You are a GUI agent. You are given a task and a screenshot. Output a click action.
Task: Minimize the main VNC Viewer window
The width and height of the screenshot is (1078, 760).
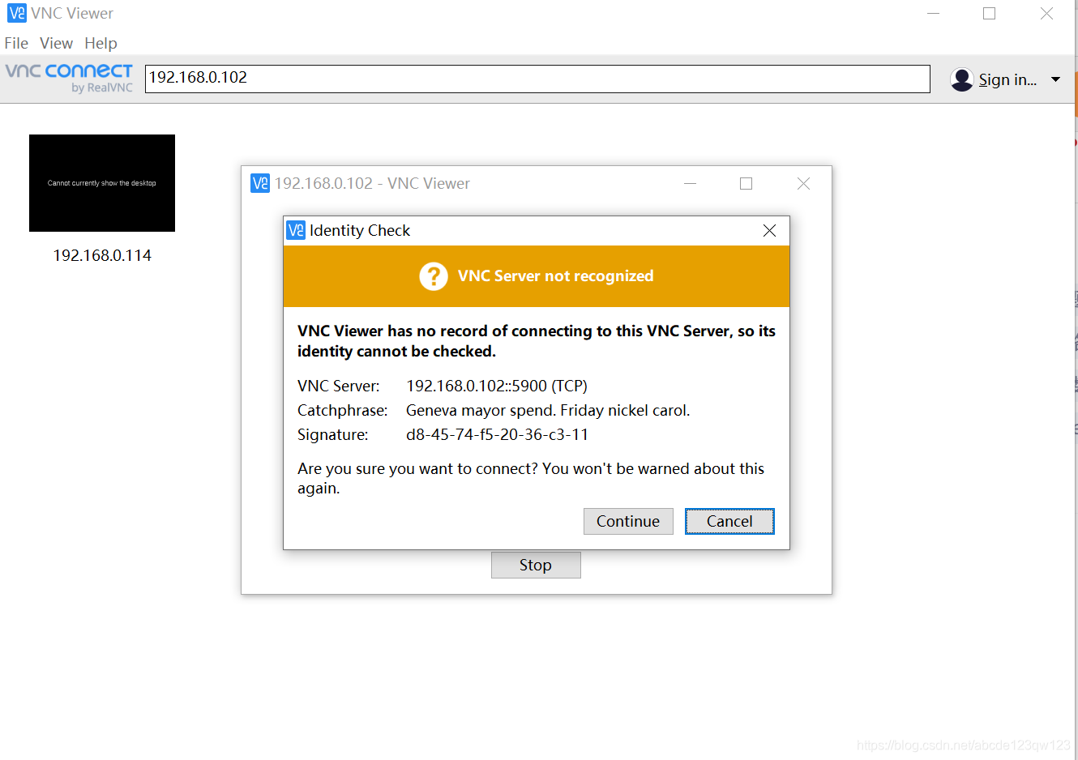coord(933,14)
